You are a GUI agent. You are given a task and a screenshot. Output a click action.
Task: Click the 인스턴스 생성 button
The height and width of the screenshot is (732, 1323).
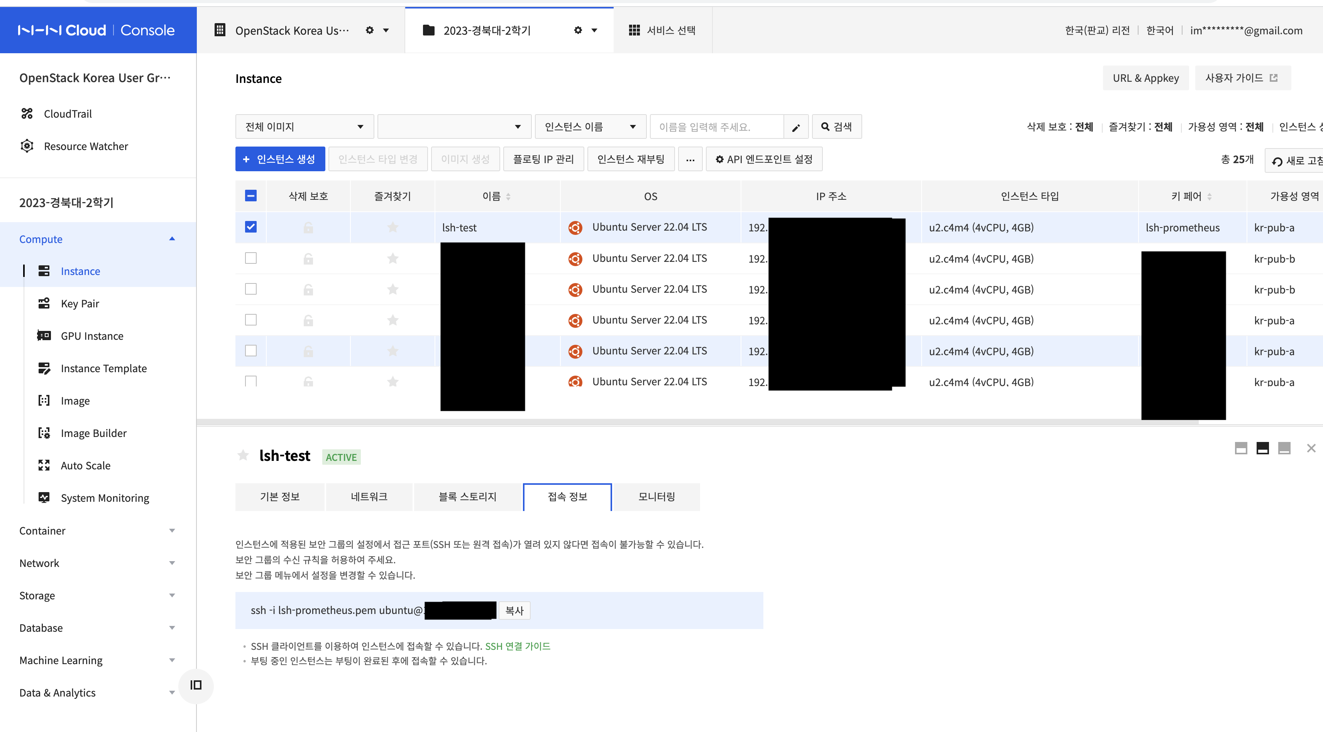[280, 159]
